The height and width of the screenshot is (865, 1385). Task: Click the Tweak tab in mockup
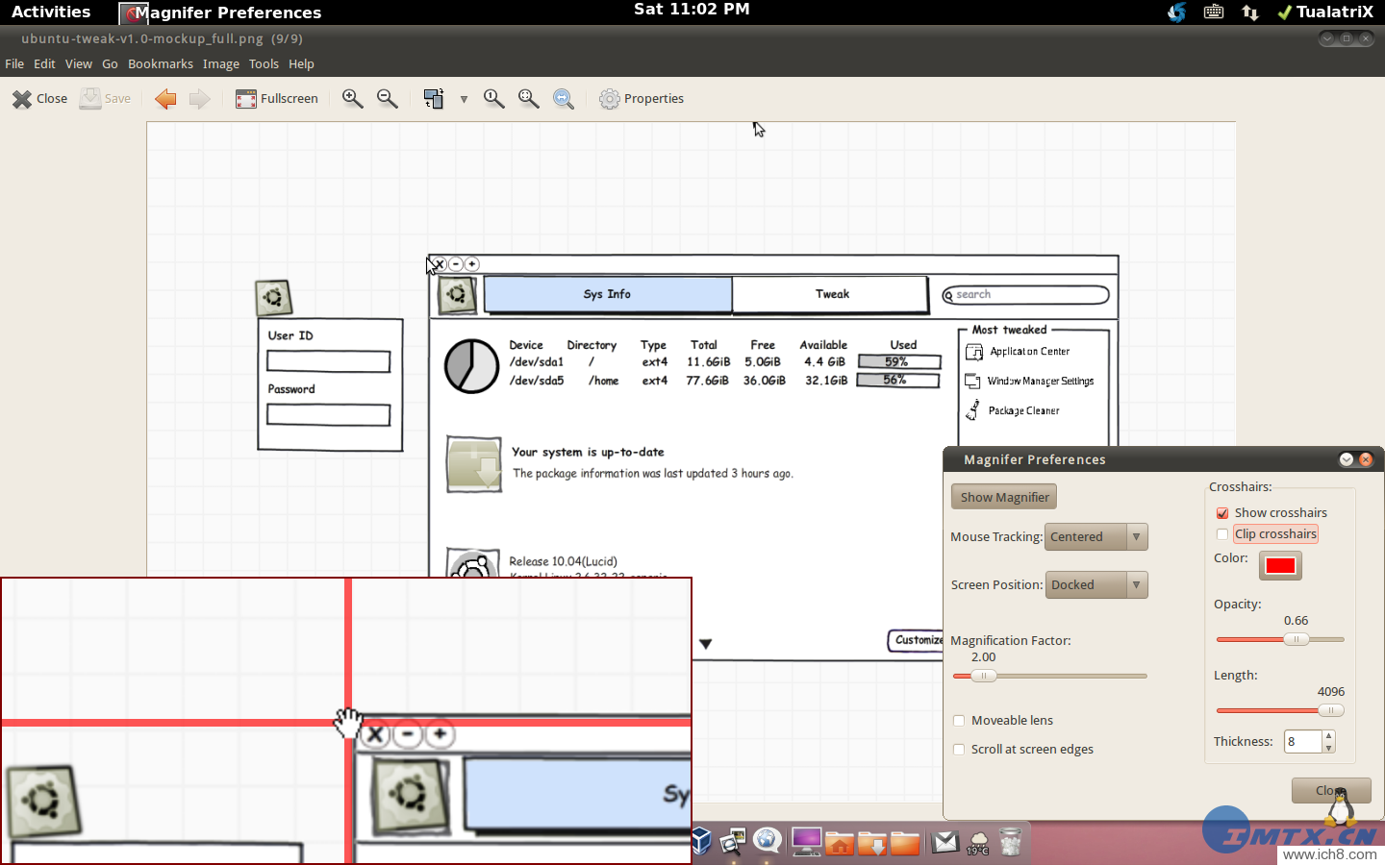point(831,294)
